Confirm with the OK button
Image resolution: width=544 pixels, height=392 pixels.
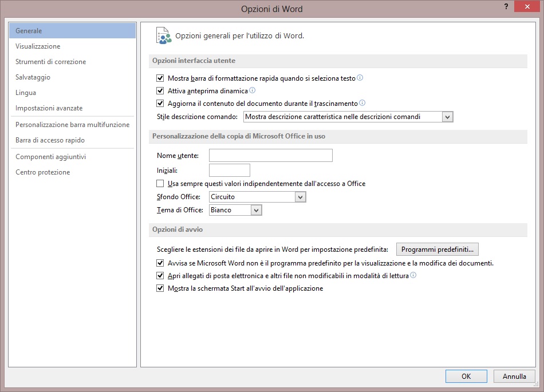(466, 376)
